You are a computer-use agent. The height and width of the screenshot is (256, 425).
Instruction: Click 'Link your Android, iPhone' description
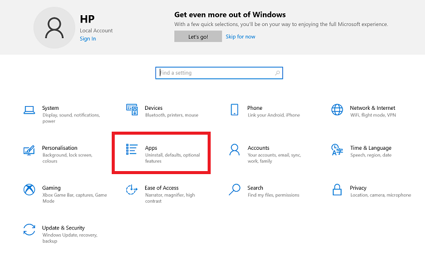(274, 115)
